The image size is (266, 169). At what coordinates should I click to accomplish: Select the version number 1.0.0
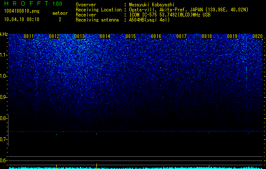click(58, 3)
